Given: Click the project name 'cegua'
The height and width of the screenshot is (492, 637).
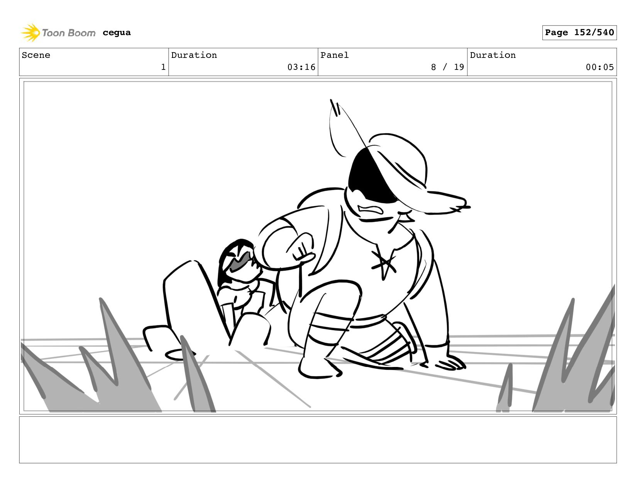Looking at the screenshot, I should [117, 32].
